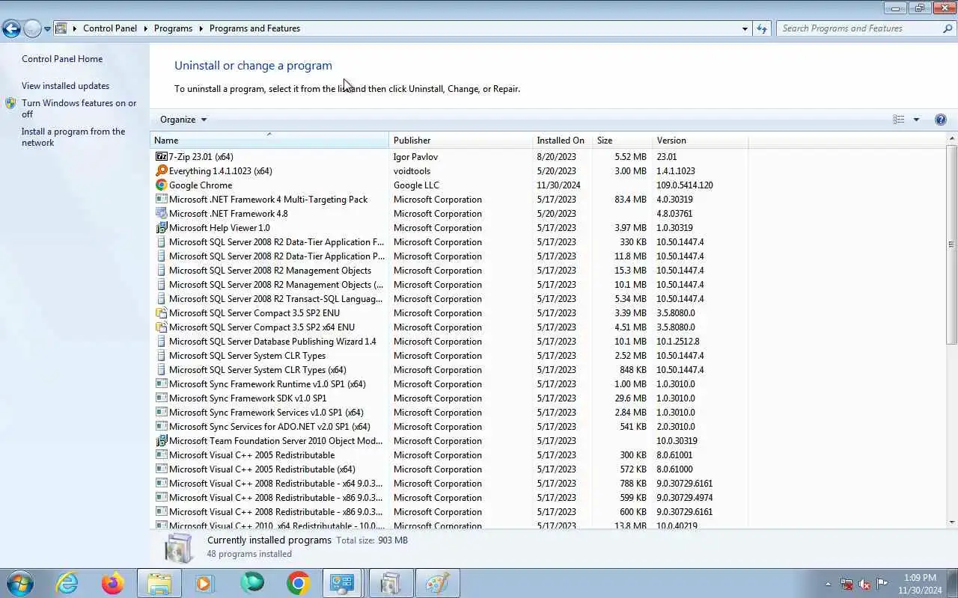Click Install a program from the network
This screenshot has width=958, height=598.
coord(73,137)
